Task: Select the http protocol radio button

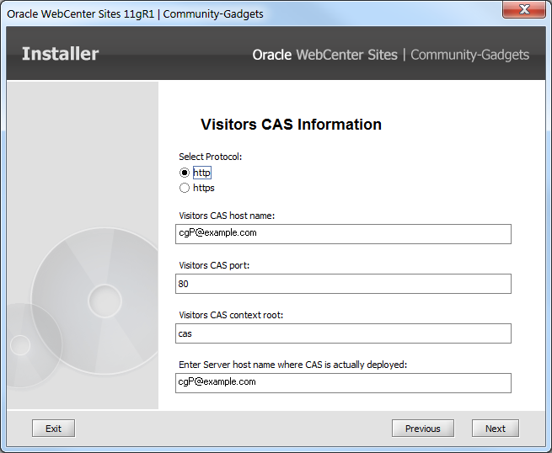Action: coord(185,173)
